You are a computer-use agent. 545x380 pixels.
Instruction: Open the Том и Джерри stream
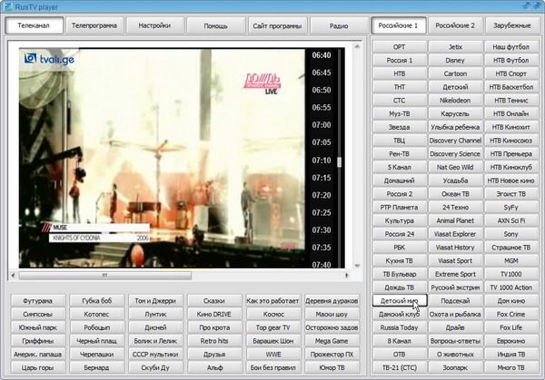pos(155,301)
